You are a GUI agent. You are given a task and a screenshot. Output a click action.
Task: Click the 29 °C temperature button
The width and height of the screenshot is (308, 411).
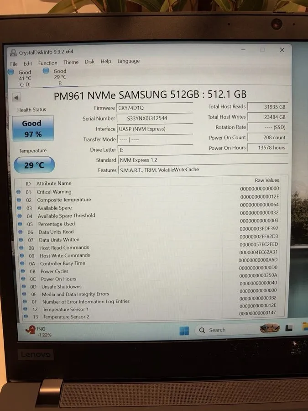pyautogui.click(x=34, y=165)
